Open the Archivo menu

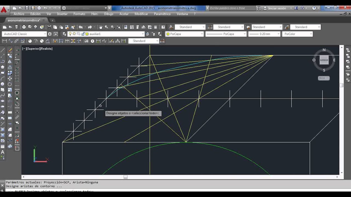(x=19, y=14)
